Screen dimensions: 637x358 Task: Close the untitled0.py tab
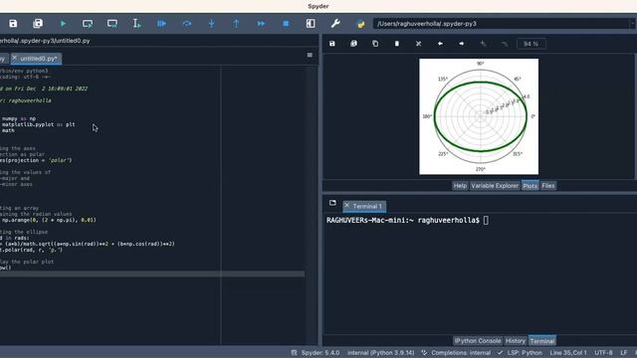click(15, 58)
